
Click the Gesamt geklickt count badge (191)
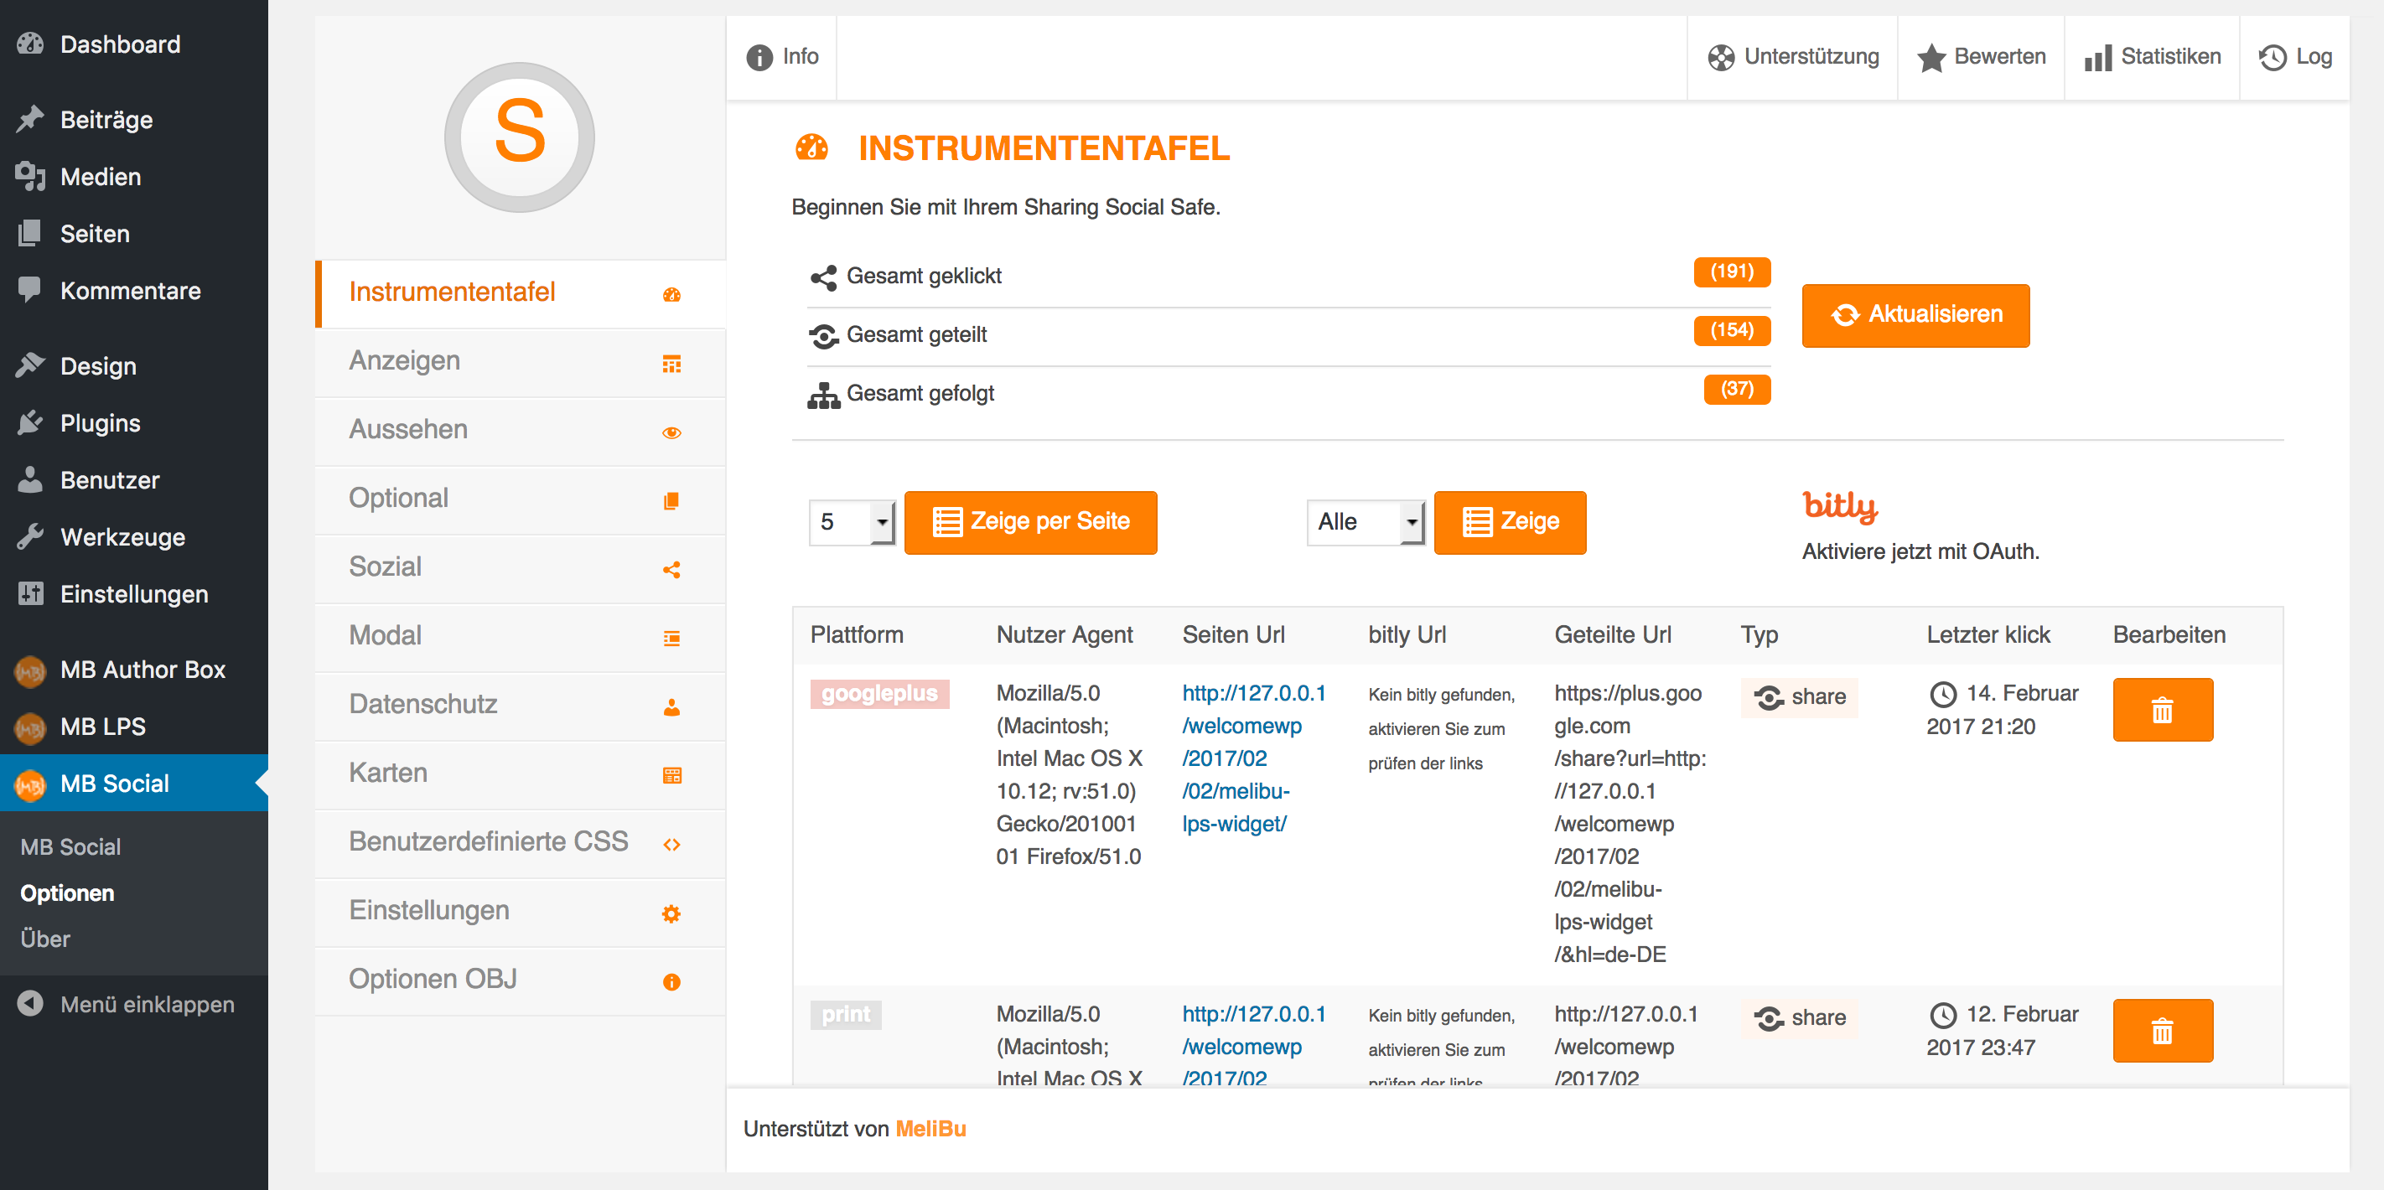(1732, 272)
